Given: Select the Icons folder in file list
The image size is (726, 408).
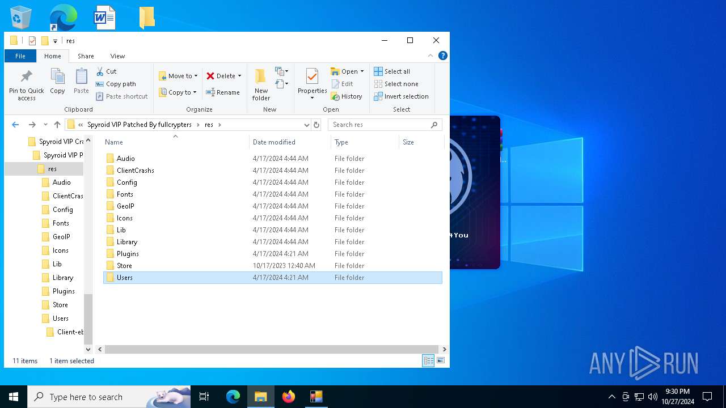Looking at the screenshot, I should click(272, 218).
